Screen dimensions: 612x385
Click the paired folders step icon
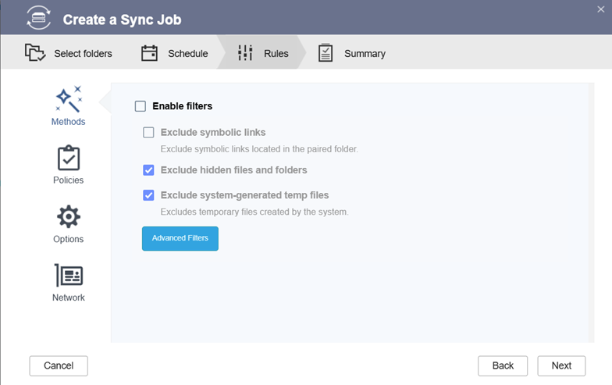click(34, 53)
